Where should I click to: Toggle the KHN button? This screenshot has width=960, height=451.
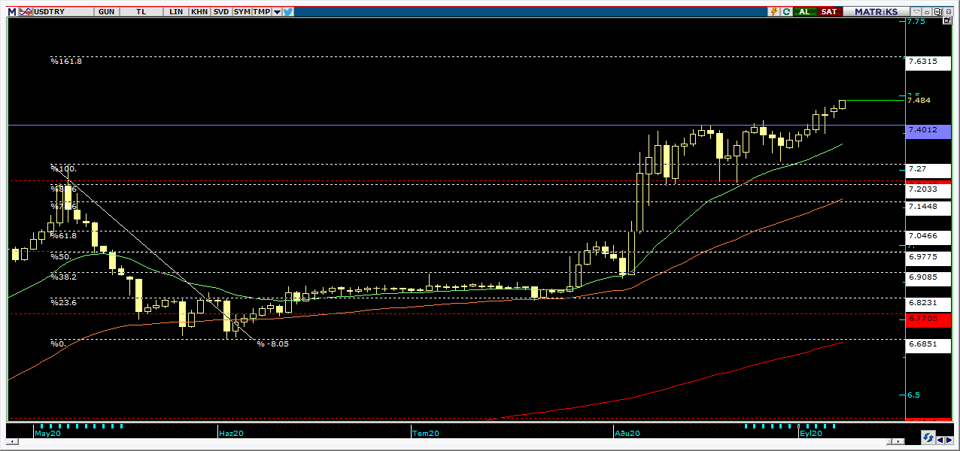[x=199, y=11]
